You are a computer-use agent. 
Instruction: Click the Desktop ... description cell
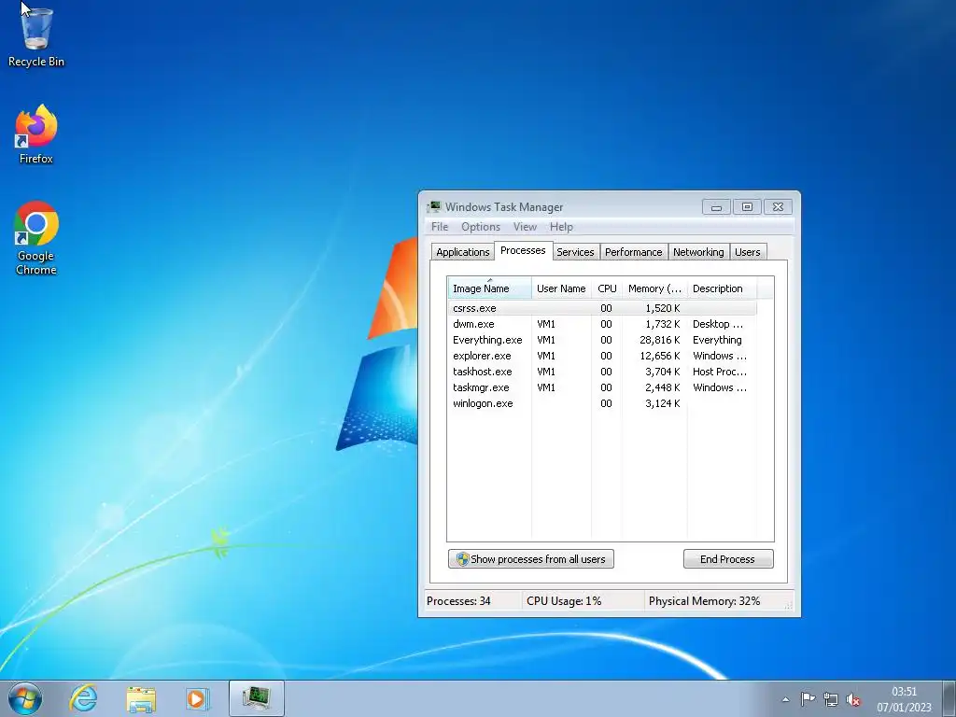(x=718, y=324)
